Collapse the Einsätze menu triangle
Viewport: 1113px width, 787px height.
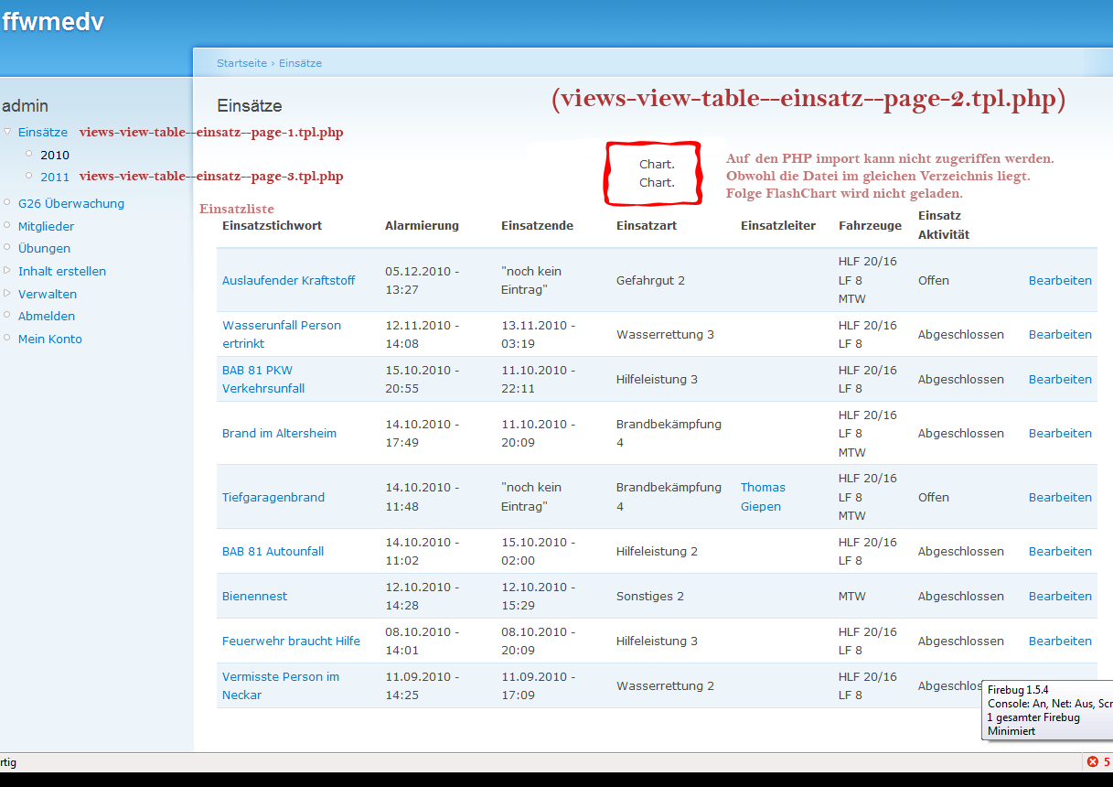7,132
